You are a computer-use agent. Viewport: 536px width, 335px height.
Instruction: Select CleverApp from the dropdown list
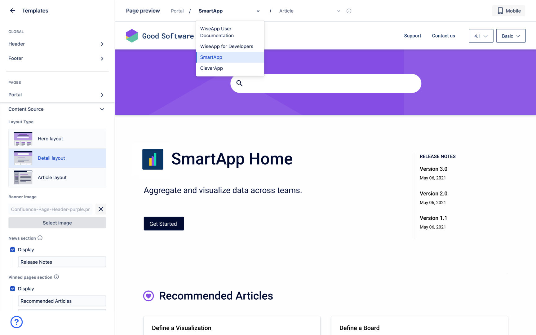[211, 68]
